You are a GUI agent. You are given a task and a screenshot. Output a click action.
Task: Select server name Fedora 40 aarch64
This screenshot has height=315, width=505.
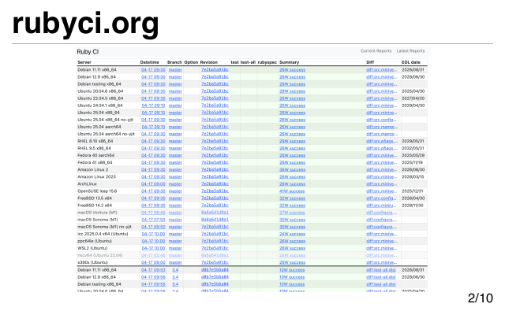pos(95,156)
